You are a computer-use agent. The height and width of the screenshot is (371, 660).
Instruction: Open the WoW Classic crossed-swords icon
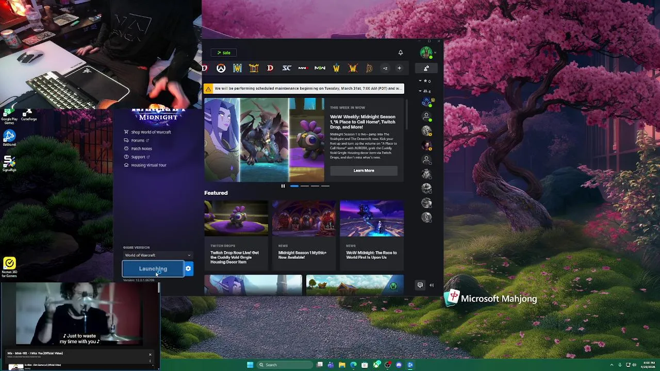[353, 68]
